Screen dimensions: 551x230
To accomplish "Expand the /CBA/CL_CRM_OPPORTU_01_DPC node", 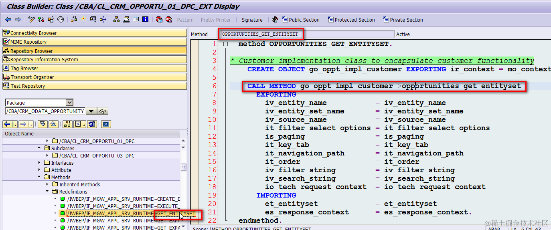I will (x=47, y=141).
